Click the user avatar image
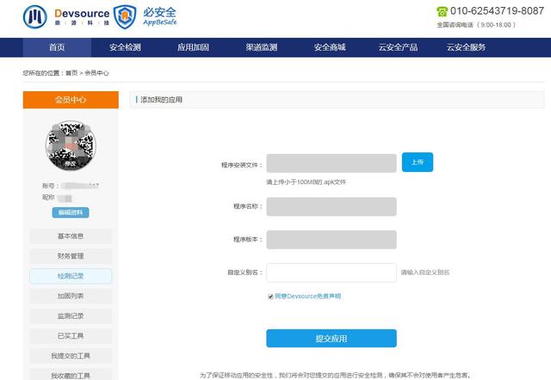This screenshot has width=551, height=380. tap(71, 145)
